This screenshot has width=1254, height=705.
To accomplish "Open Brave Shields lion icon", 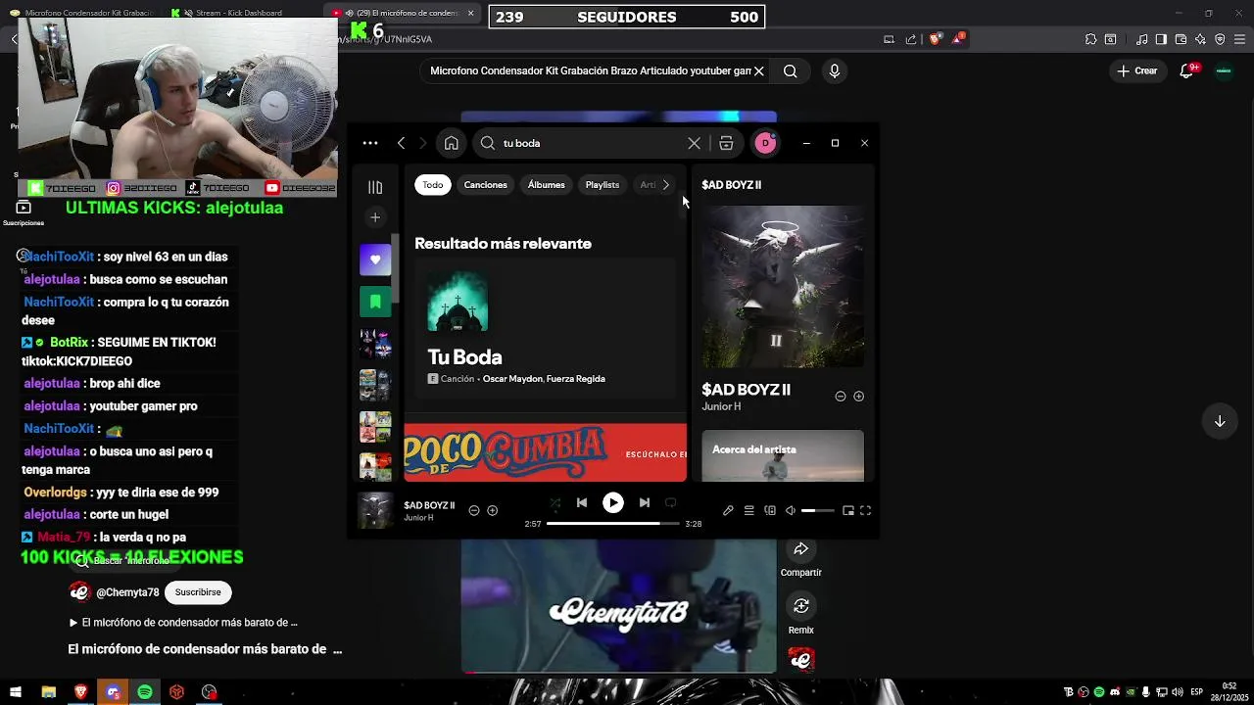I will (x=935, y=39).
